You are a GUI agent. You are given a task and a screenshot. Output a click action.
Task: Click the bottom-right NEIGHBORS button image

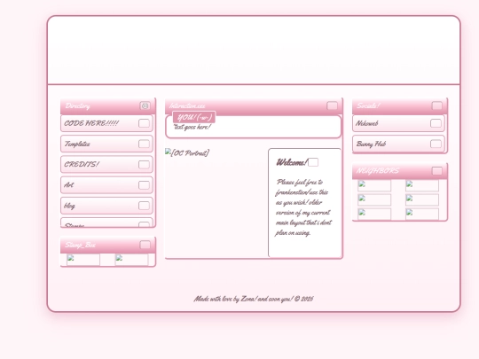[422, 215]
